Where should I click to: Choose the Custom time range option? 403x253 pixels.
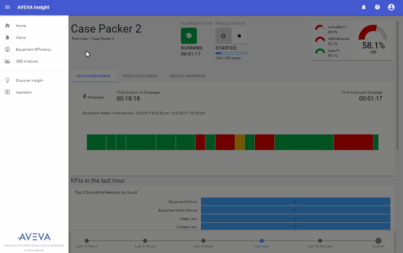(378, 243)
